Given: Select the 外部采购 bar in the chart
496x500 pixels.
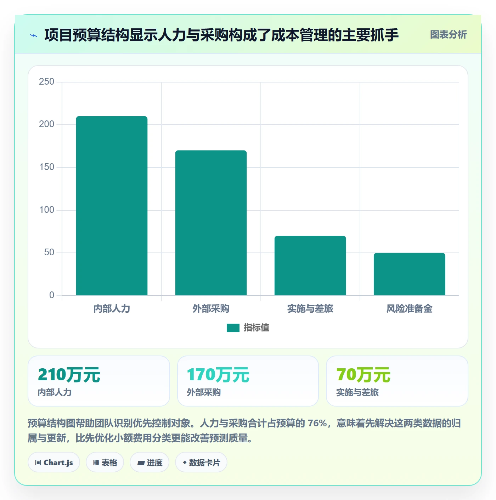Looking at the screenshot, I should [211, 223].
